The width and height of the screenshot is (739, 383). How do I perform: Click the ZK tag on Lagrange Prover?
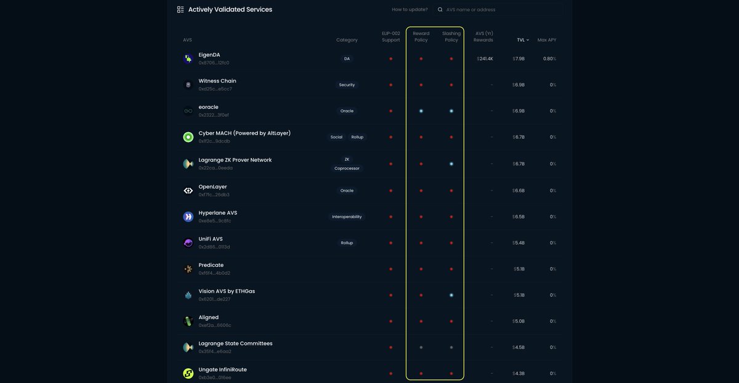tap(347, 159)
